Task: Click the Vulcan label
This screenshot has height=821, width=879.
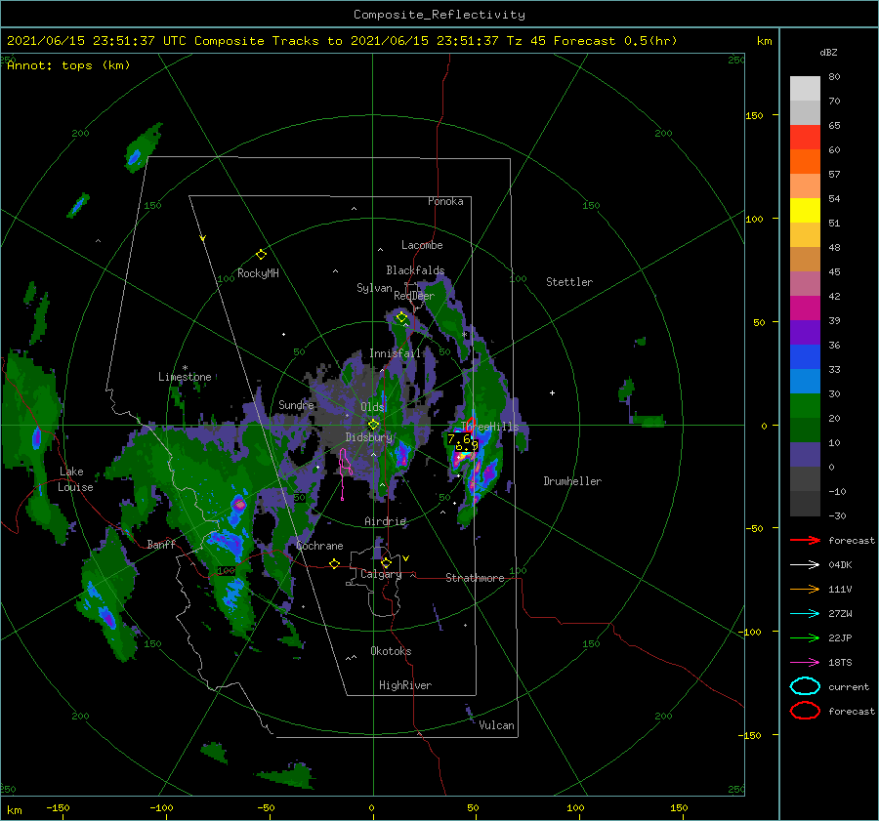Action: (496, 725)
